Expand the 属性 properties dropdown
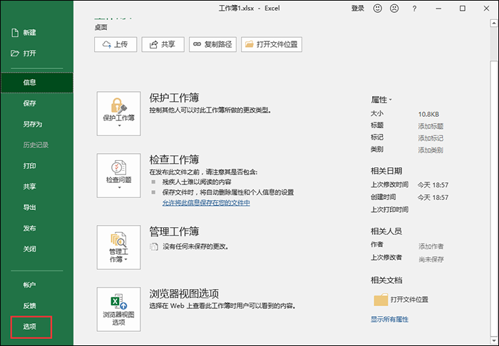 381,100
